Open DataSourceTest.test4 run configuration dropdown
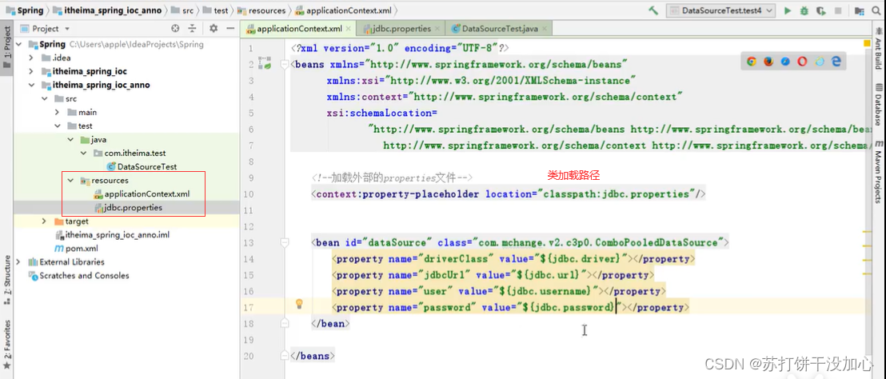The image size is (886, 379). click(x=721, y=10)
